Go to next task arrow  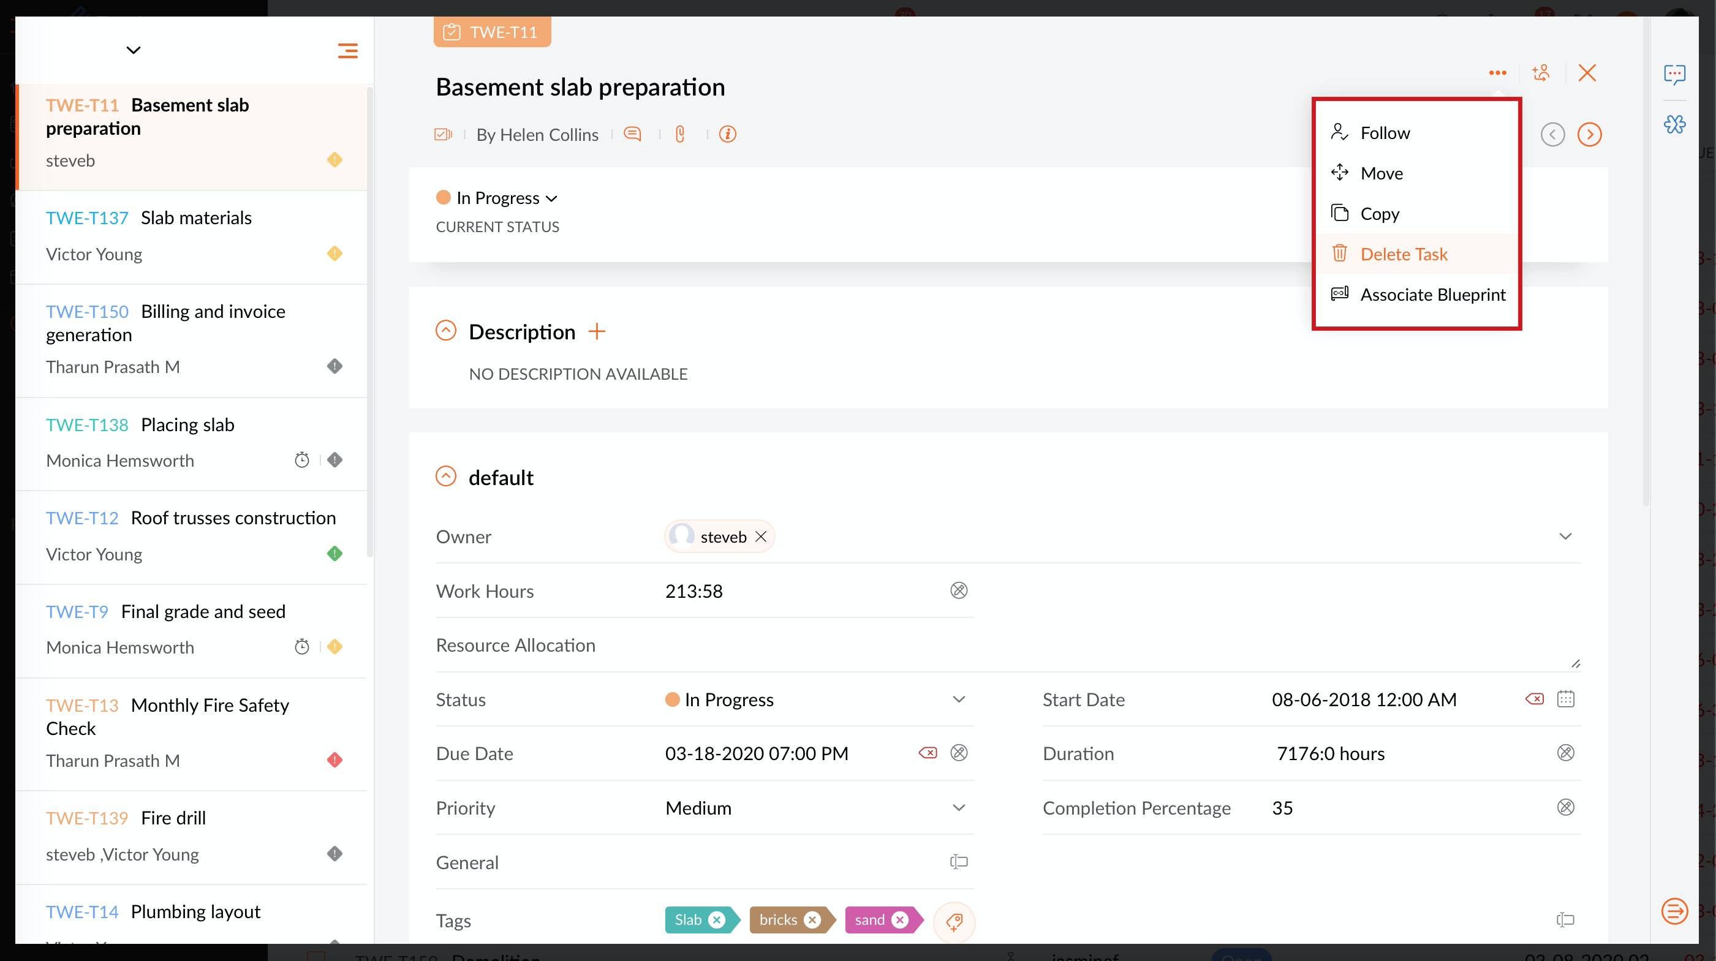[x=1589, y=134]
